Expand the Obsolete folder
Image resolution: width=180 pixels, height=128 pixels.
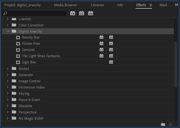pyautogui.click(x=7, y=106)
